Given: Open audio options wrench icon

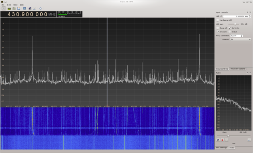Looking at the screenshot, I should point(249,140).
